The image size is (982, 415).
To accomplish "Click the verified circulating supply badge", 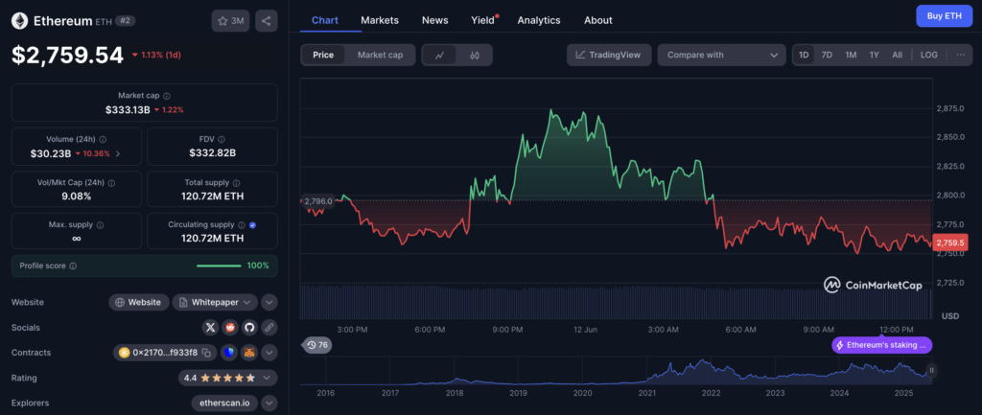I will coord(252,224).
